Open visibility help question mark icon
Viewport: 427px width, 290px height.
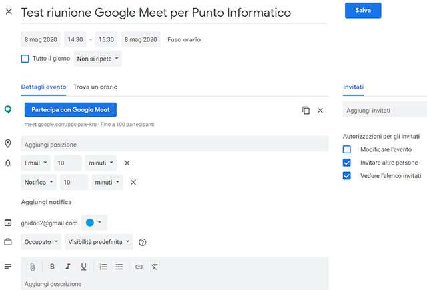pyautogui.click(x=142, y=242)
